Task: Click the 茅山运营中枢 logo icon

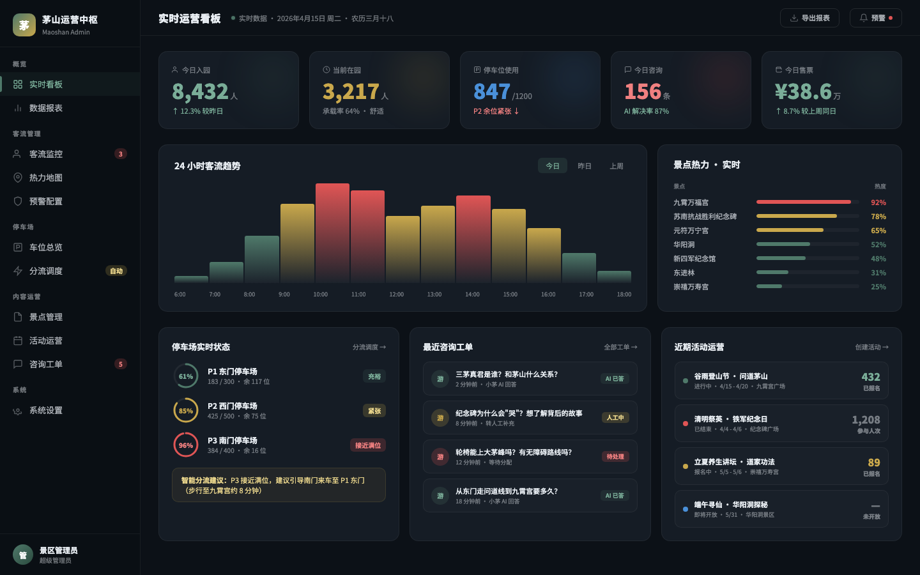Action: 24,25
